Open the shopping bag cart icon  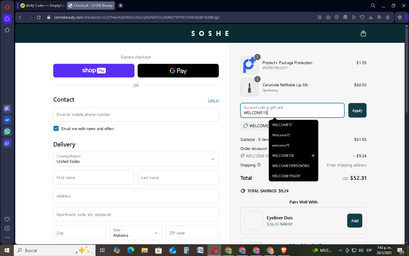point(363,34)
